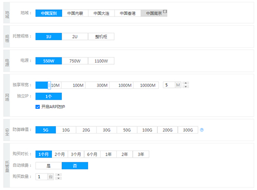The image size is (257, 190).
Task: Pick the 750W power option
Action: (x=75, y=61)
